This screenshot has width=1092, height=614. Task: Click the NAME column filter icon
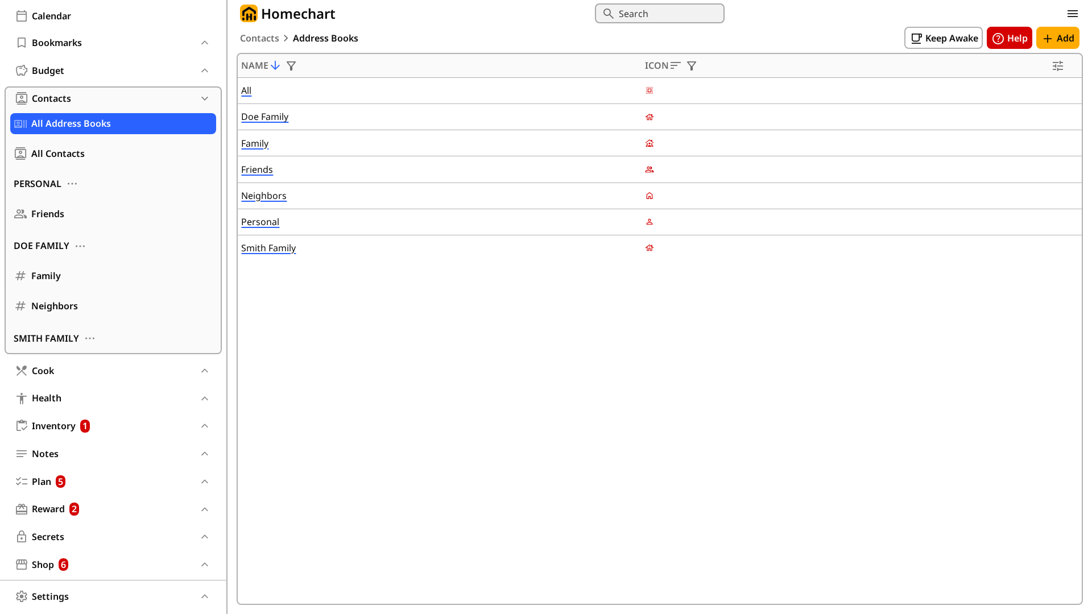(291, 66)
